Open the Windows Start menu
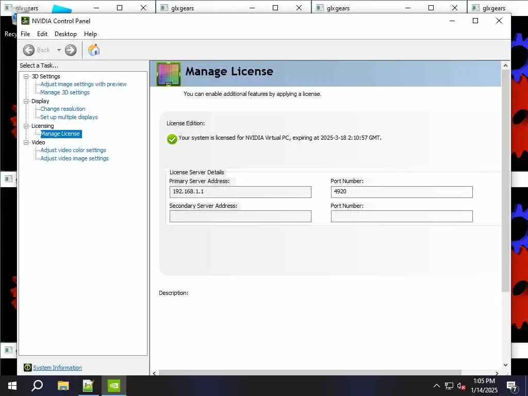The width and height of the screenshot is (528, 396). [12, 386]
